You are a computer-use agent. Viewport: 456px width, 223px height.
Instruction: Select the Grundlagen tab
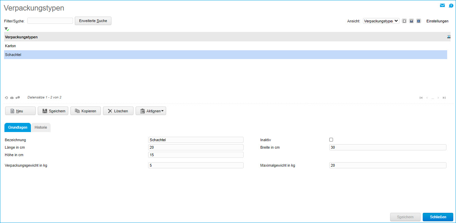18,127
